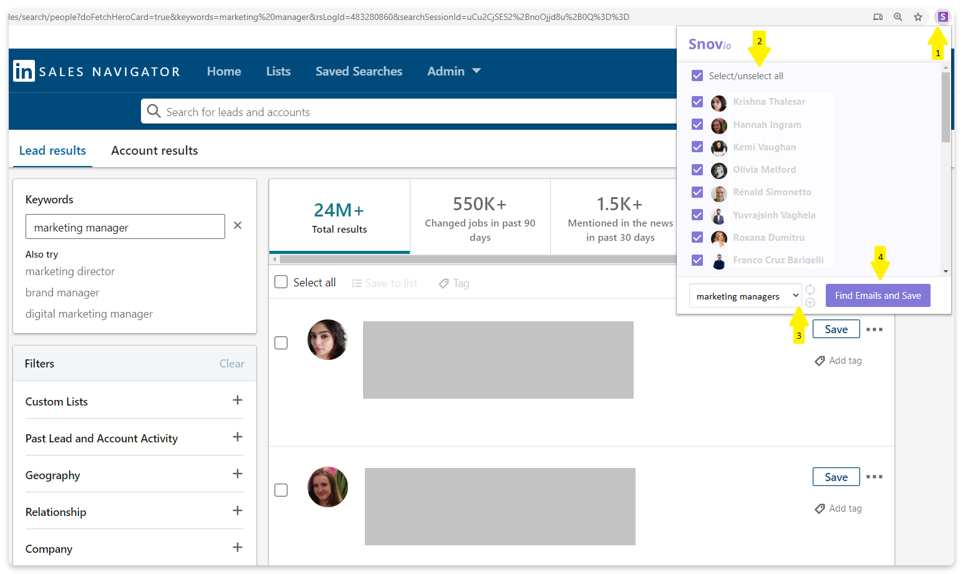Save the first lead
Image resolution: width=963 pixels, height=574 pixels.
pyautogui.click(x=836, y=329)
